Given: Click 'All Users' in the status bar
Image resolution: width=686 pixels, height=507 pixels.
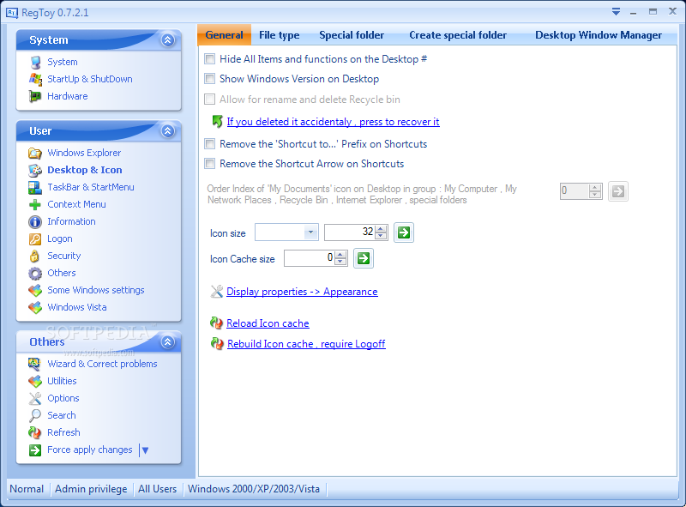Looking at the screenshot, I should tap(158, 489).
